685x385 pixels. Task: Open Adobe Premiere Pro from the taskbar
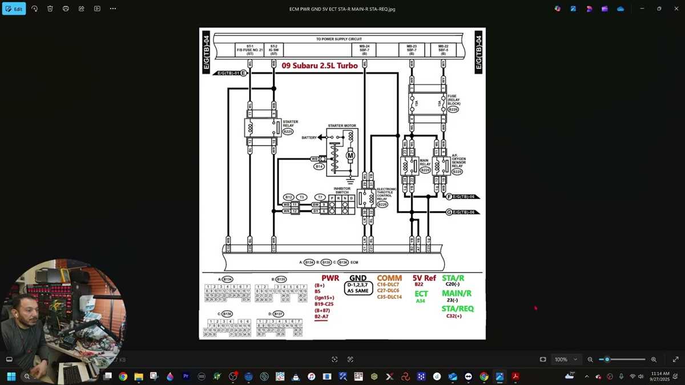click(186, 376)
